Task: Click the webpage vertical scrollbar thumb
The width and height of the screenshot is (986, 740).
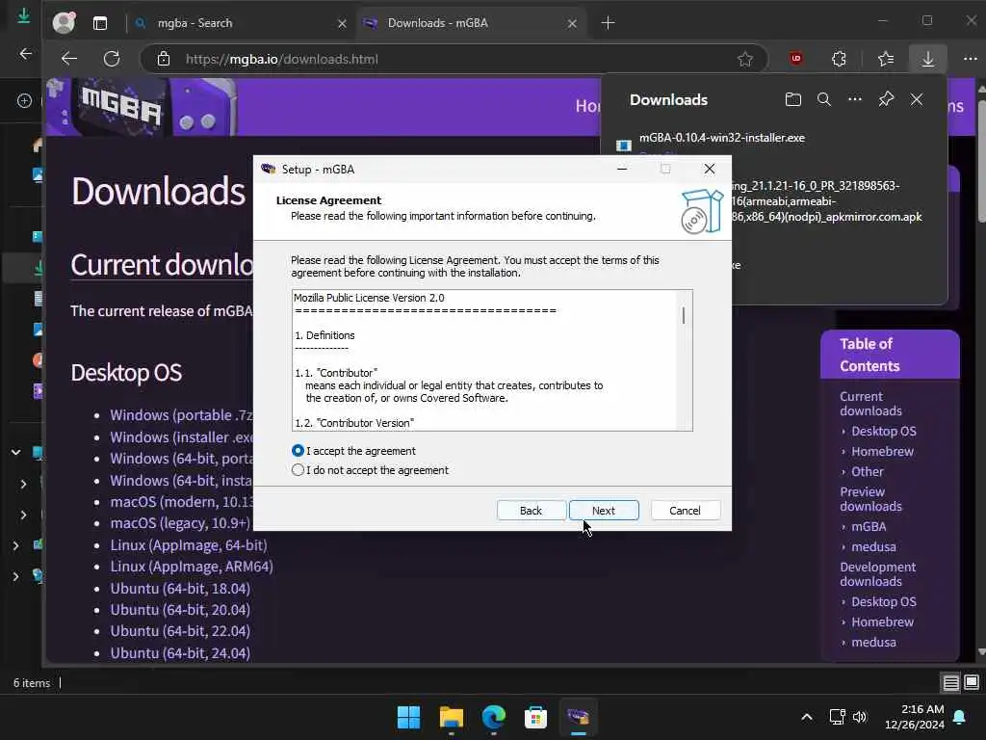Action: point(981,161)
